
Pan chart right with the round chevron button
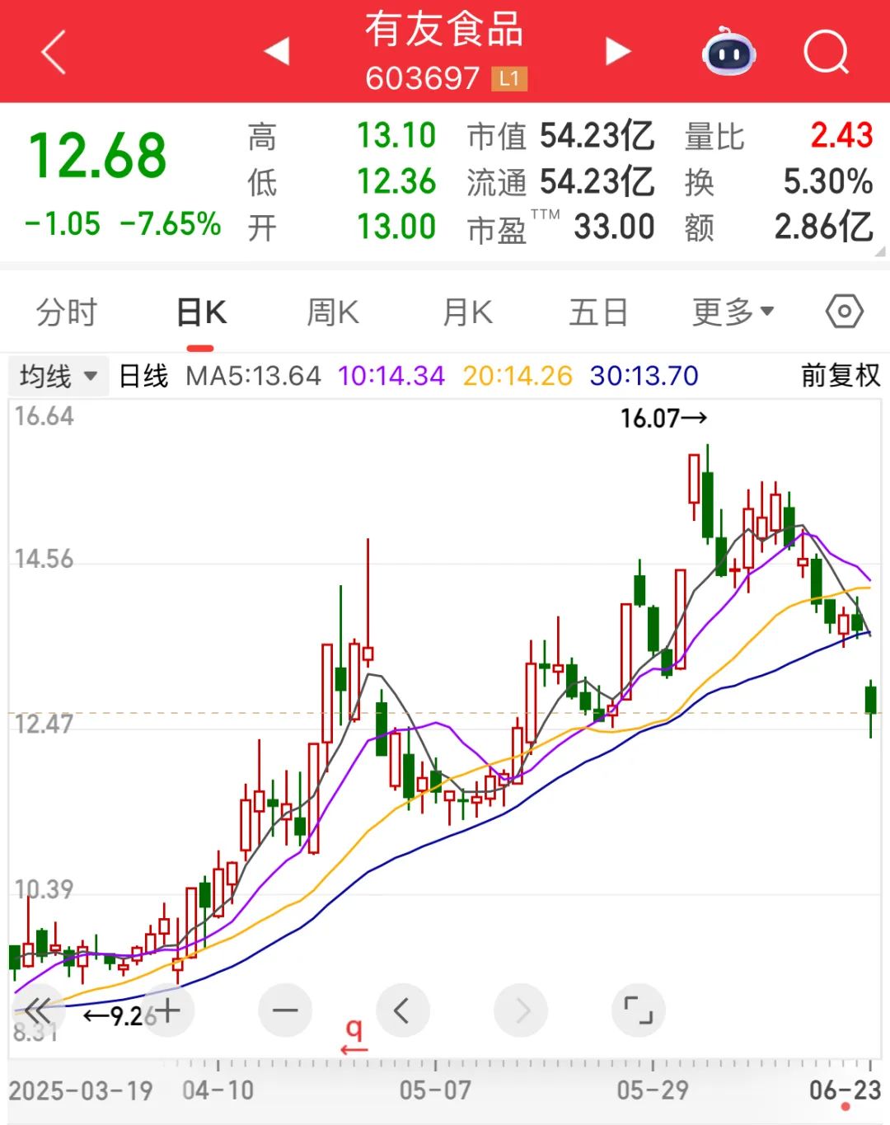click(521, 1010)
